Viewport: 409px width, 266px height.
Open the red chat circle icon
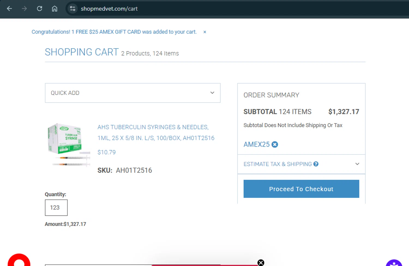(x=19, y=260)
